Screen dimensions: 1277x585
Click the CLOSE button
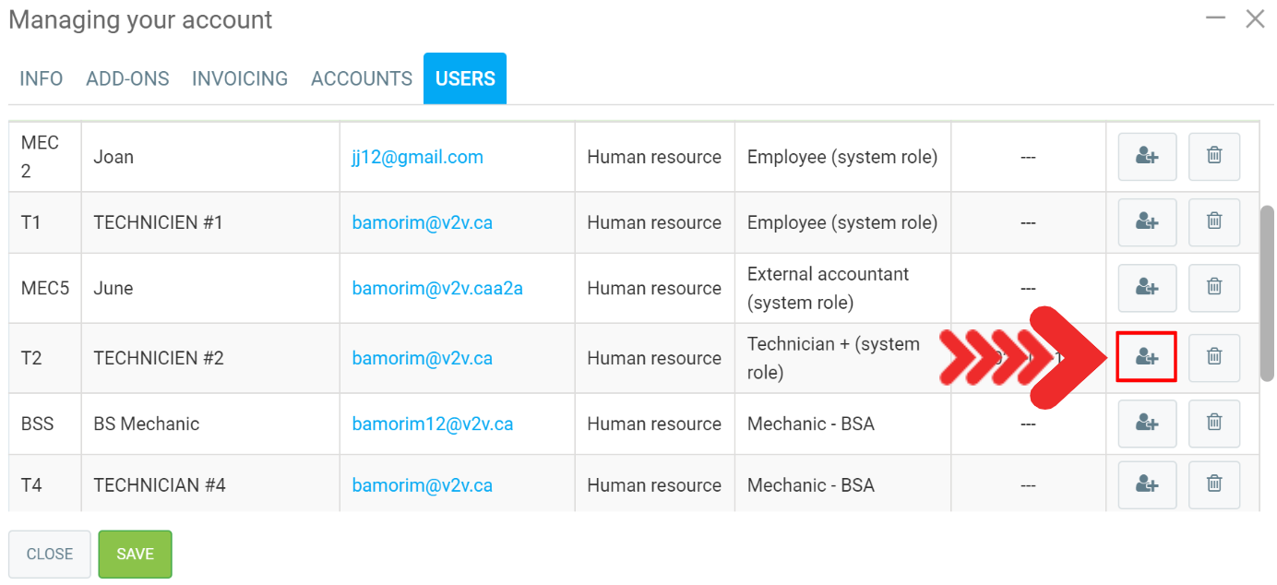(x=50, y=555)
